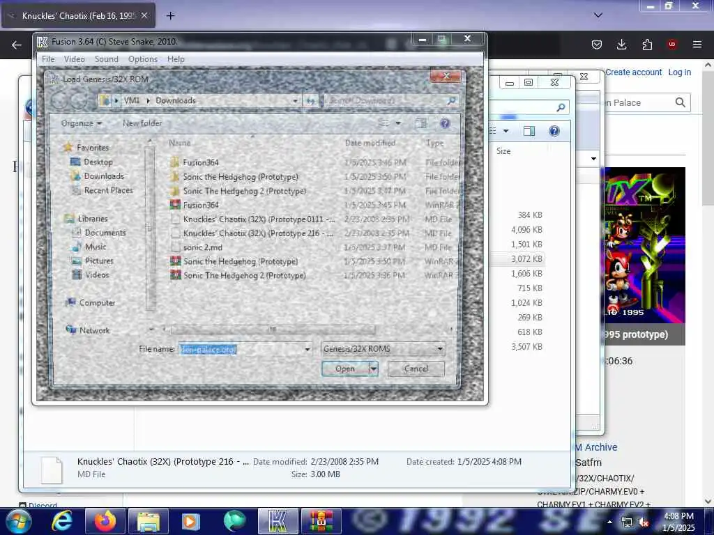Open the Firefox extensions puzzle icon
The image size is (714, 535).
647,44
